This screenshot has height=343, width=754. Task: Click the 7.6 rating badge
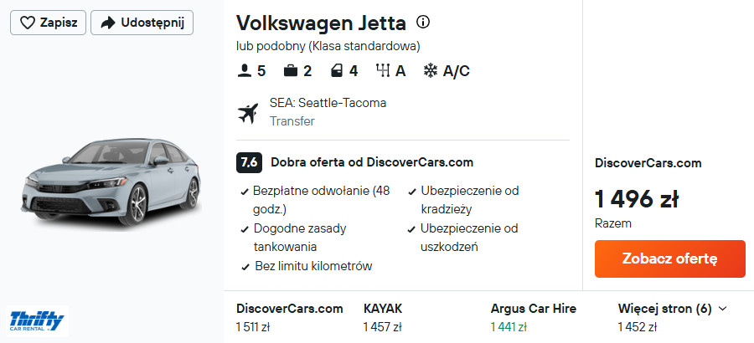[249, 162]
